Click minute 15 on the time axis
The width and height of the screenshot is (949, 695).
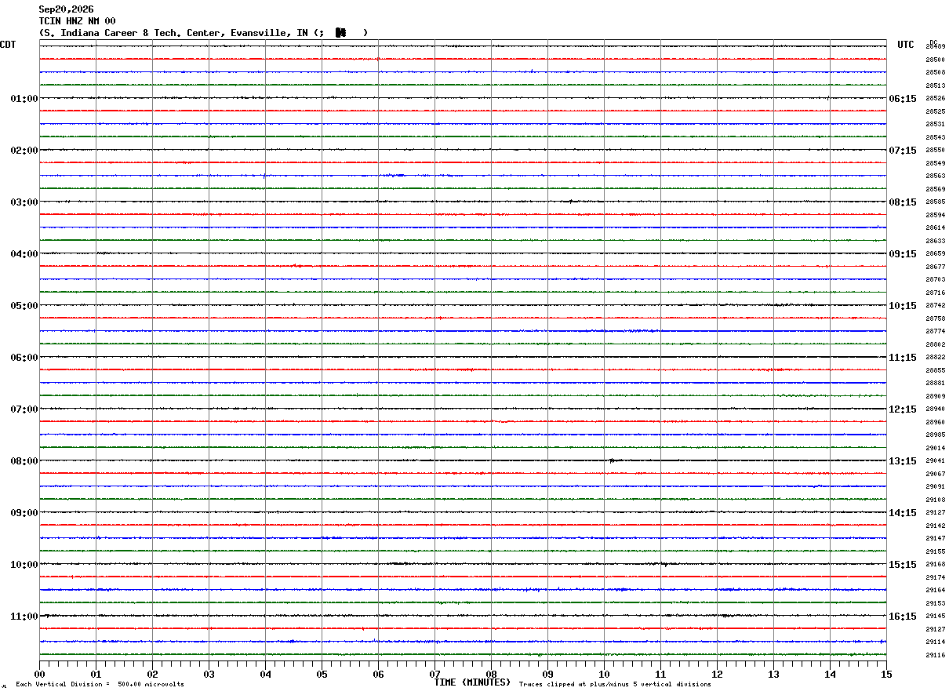886,674
